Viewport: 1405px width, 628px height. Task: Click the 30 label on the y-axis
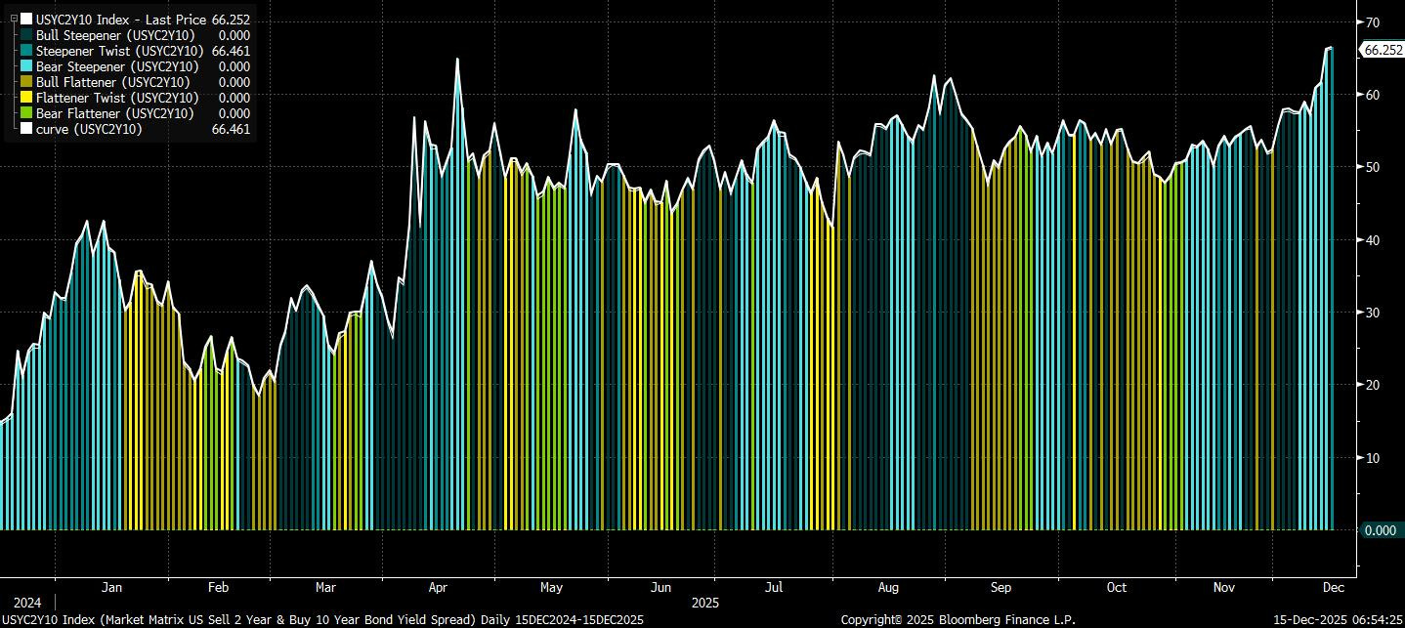1373,313
